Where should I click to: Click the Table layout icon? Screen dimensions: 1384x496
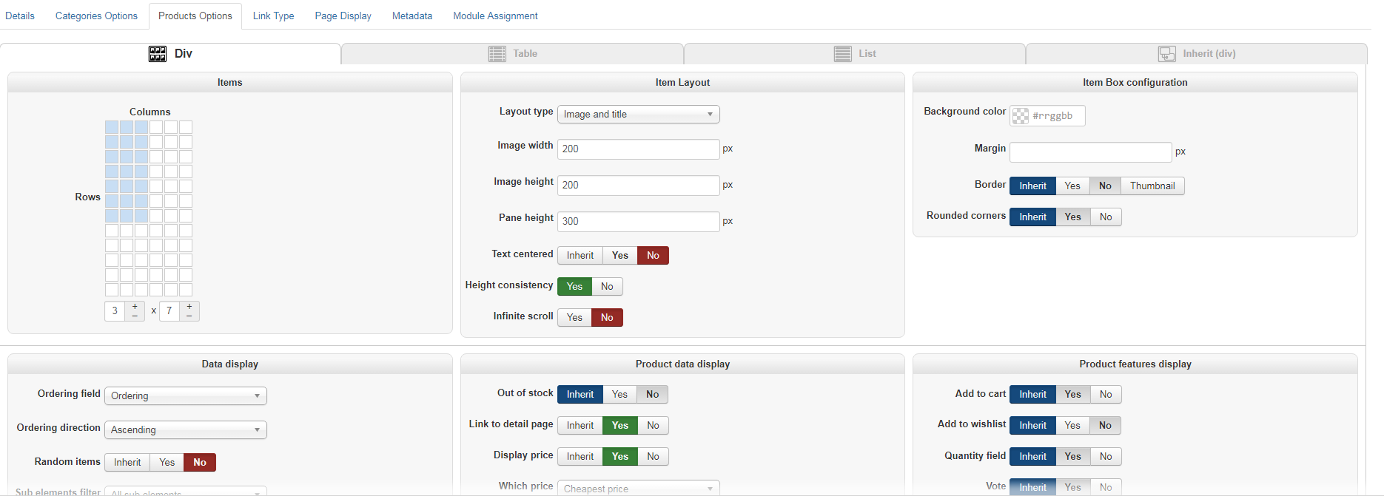497,54
